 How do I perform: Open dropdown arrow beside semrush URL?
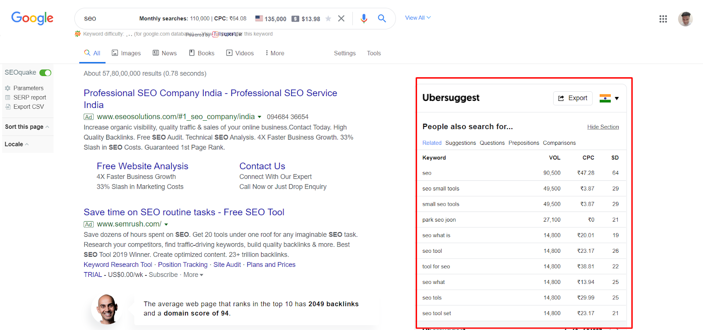[x=166, y=225]
